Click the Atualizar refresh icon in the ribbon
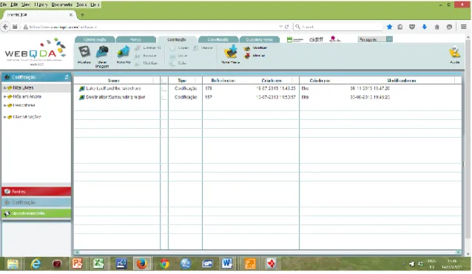 point(84,52)
